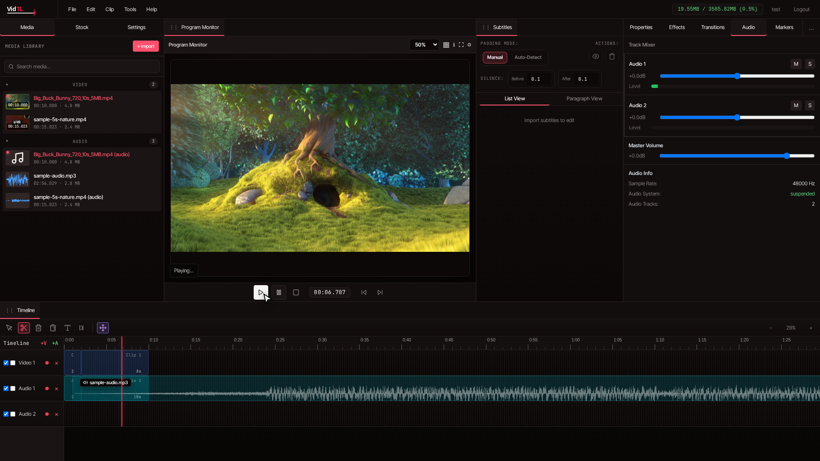This screenshot has height=461, width=820.
Task: Uncheck the blue Video 1 enable checkbox
Action: [x=6, y=363]
